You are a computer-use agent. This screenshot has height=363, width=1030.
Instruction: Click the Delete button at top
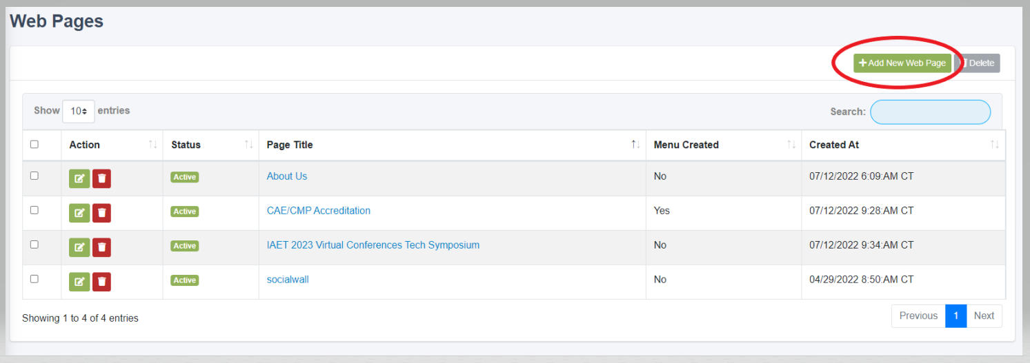coord(978,63)
